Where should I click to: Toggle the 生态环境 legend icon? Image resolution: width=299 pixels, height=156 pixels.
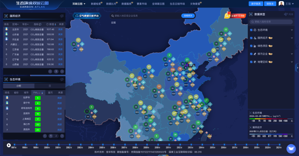[x=250, y=113]
